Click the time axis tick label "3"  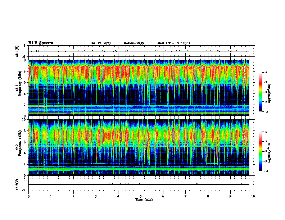coord(96,196)
